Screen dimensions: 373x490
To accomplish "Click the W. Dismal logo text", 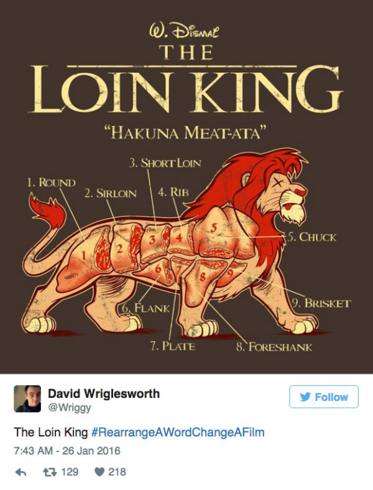I will (x=183, y=31).
